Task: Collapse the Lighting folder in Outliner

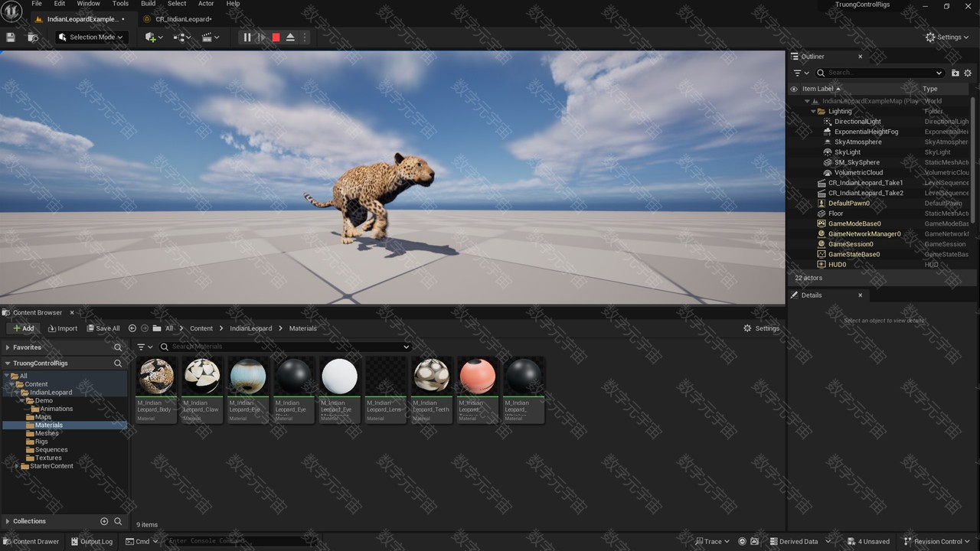Action: point(813,111)
